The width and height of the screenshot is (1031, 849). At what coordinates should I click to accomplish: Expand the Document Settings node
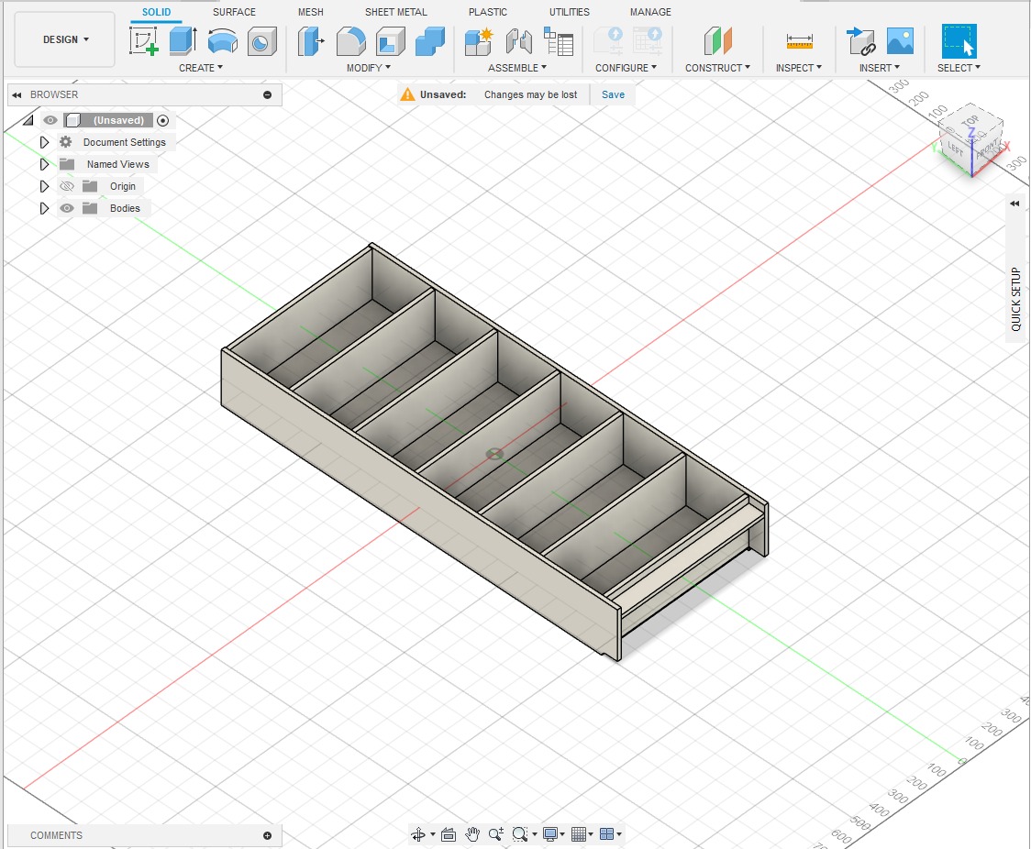tap(44, 142)
